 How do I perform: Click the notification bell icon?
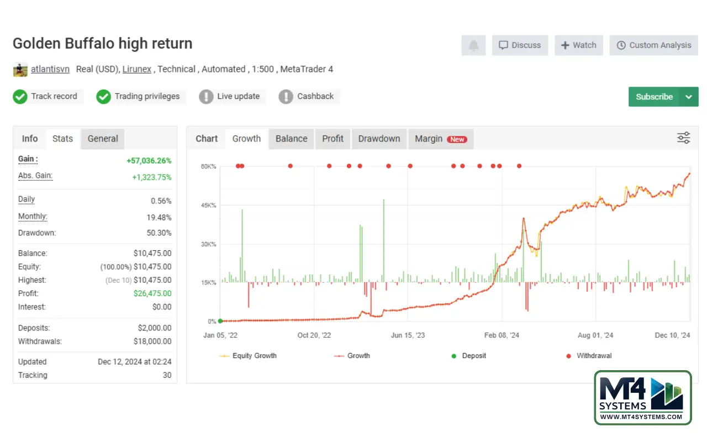click(x=473, y=45)
